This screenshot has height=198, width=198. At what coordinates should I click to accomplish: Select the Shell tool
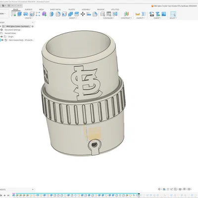64,14
